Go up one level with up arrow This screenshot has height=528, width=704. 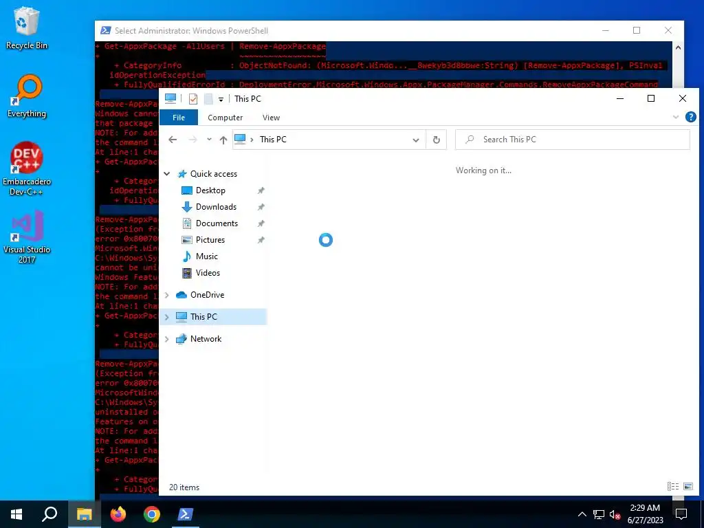tap(223, 140)
